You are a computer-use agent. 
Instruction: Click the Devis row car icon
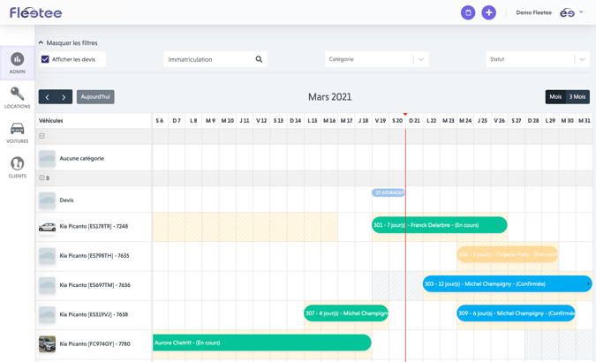pyautogui.click(x=47, y=200)
